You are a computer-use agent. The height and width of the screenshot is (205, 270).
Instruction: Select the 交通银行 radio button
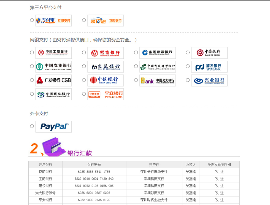[x=84, y=66]
